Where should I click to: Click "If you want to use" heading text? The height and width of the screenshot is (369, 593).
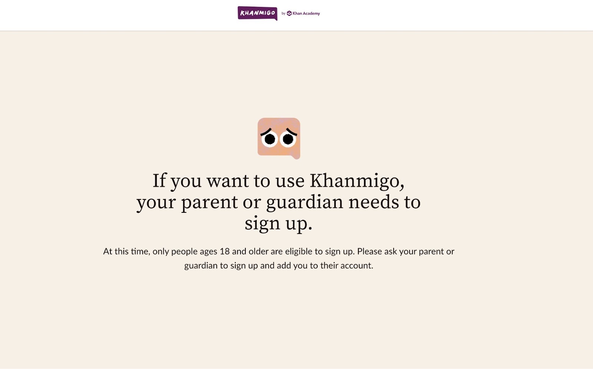click(x=228, y=181)
